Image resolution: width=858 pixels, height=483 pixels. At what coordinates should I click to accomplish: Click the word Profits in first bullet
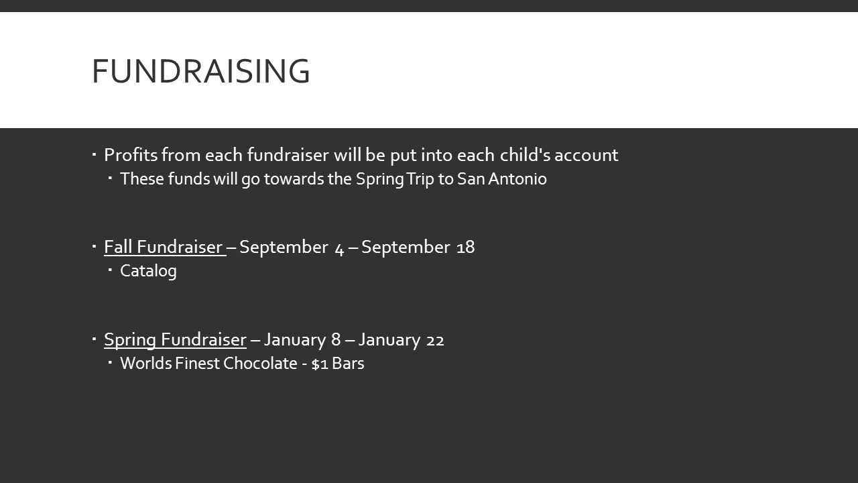click(x=131, y=155)
